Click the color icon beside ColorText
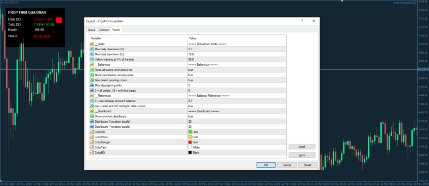 [92, 147]
